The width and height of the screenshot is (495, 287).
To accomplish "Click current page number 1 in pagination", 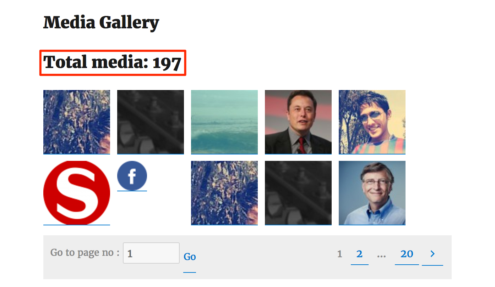I will (x=339, y=254).
